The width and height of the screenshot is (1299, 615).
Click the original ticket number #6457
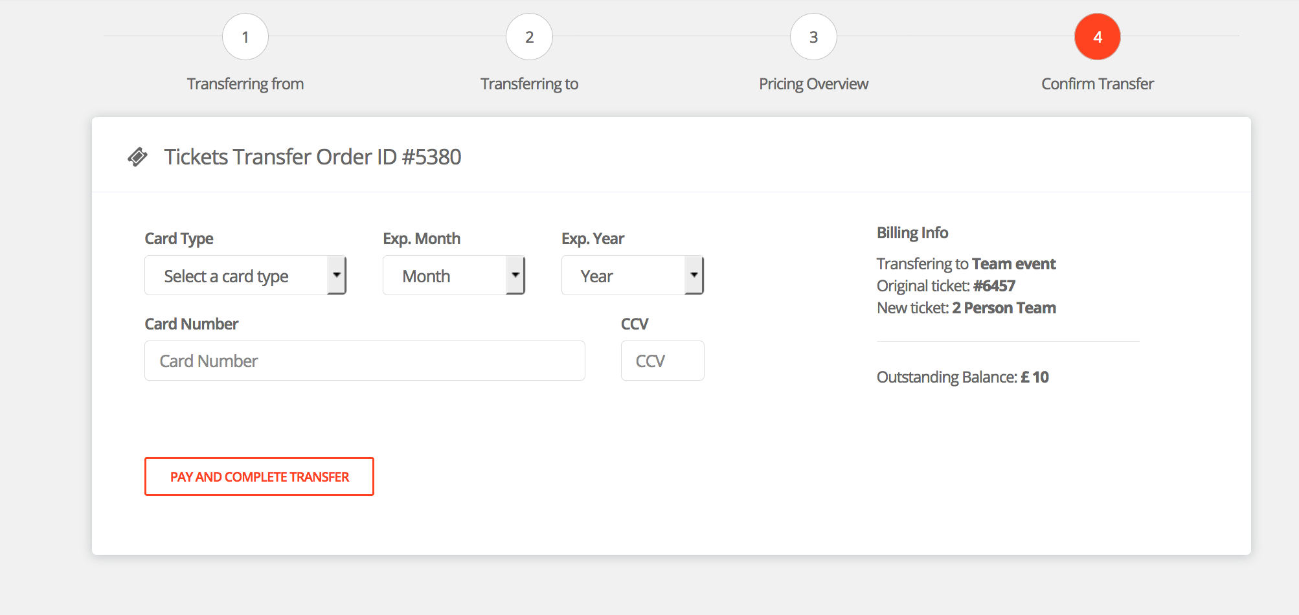[994, 286]
